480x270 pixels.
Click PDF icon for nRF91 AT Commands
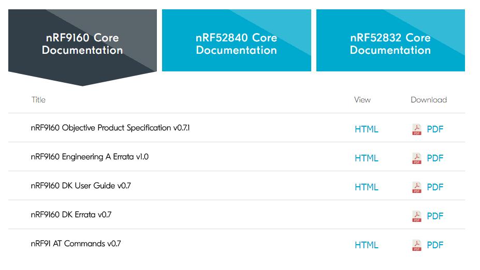coord(416,245)
